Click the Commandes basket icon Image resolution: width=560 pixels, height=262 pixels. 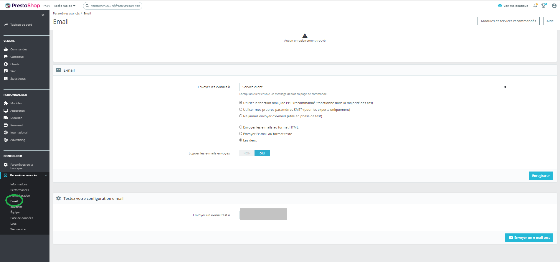point(6,49)
